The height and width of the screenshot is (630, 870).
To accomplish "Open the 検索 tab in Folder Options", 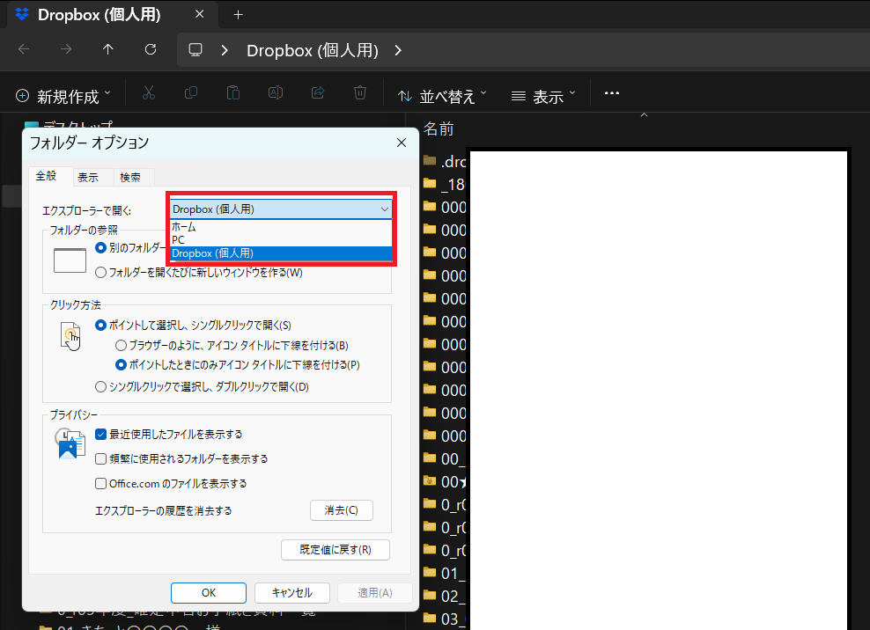I will (x=130, y=177).
